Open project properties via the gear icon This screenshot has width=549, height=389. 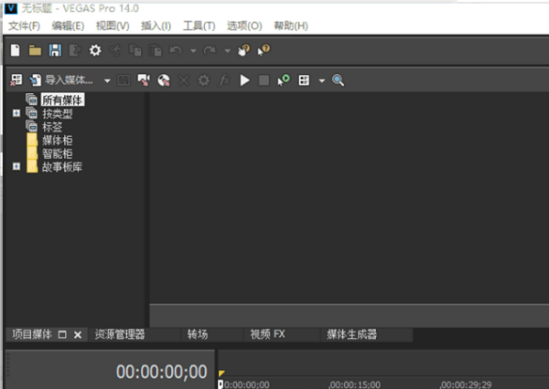point(94,49)
